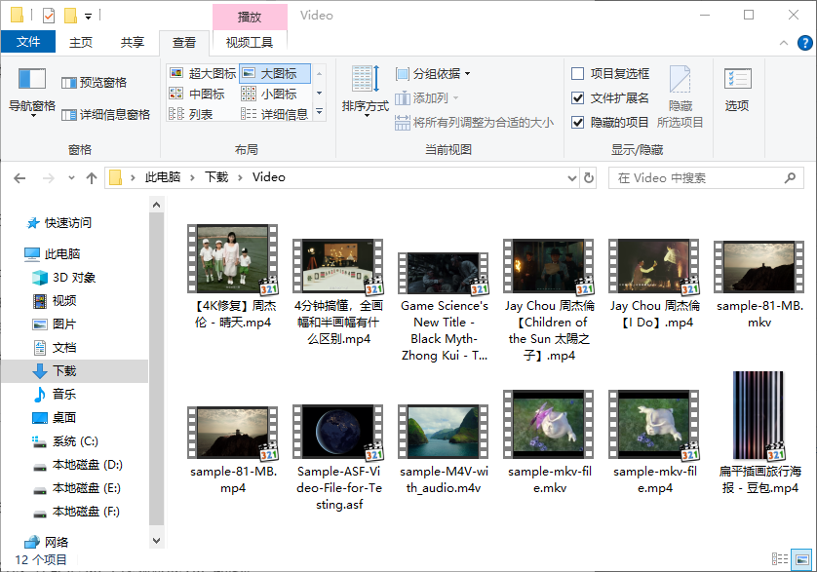Expand the layout gallery's more arrow
The width and height of the screenshot is (817, 572).
(320, 112)
